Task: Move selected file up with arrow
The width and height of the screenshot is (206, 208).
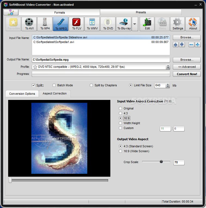Action: point(176,45)
